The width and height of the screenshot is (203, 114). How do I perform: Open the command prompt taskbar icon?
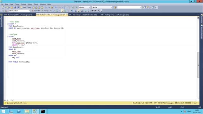click(x=43, y=111)
